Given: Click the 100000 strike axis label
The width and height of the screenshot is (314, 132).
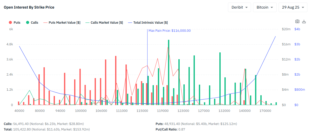Looking at the screenshot, I should (x=81, y=111).
